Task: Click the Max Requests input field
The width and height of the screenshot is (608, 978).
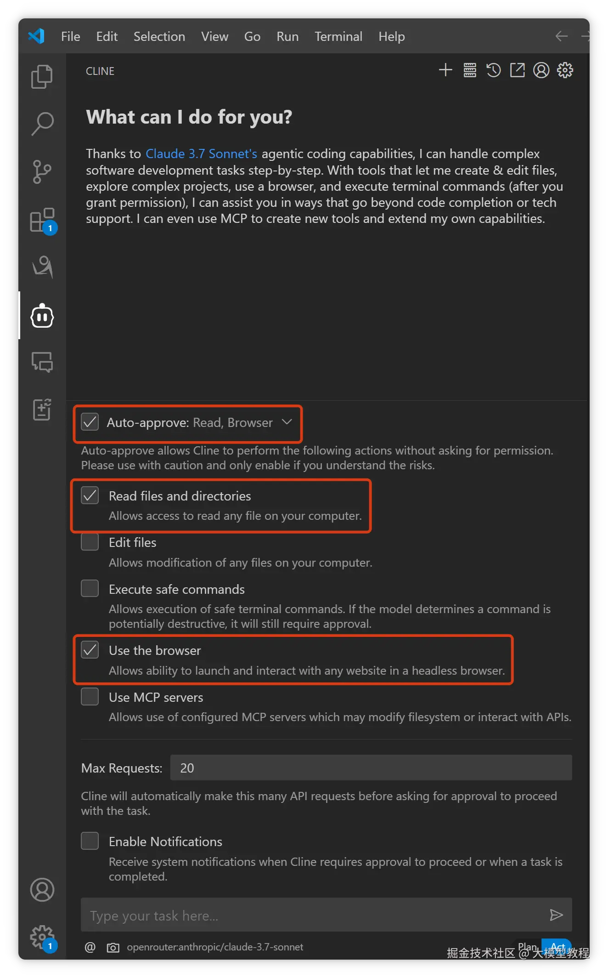Action: click(x=371, y=768)
